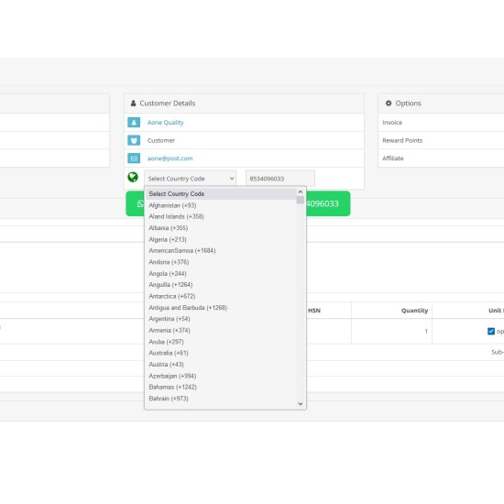Click the Invoice row in Options

[441, 123]
